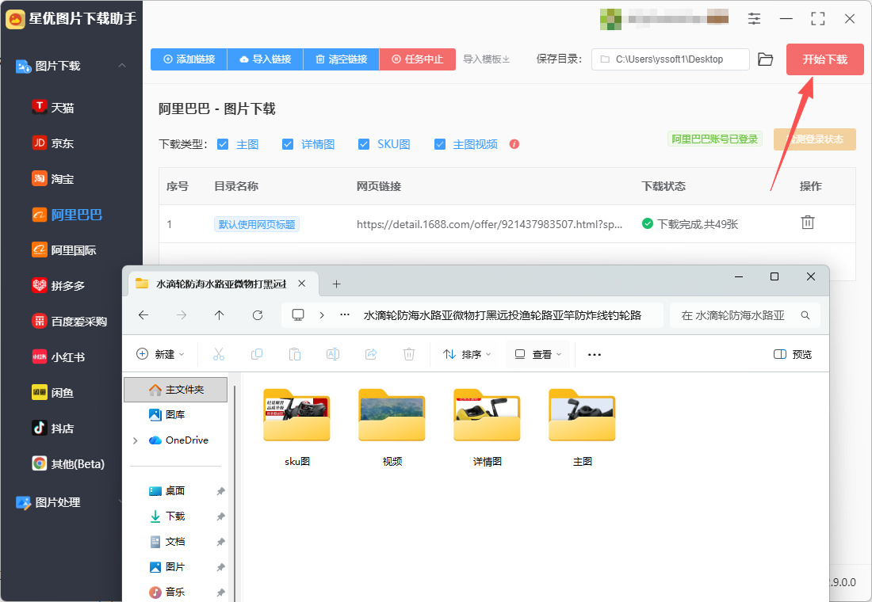This screenshot has height=602, width=872.
Task: Click the Explorer search box
Action: [x=744, y=315]
